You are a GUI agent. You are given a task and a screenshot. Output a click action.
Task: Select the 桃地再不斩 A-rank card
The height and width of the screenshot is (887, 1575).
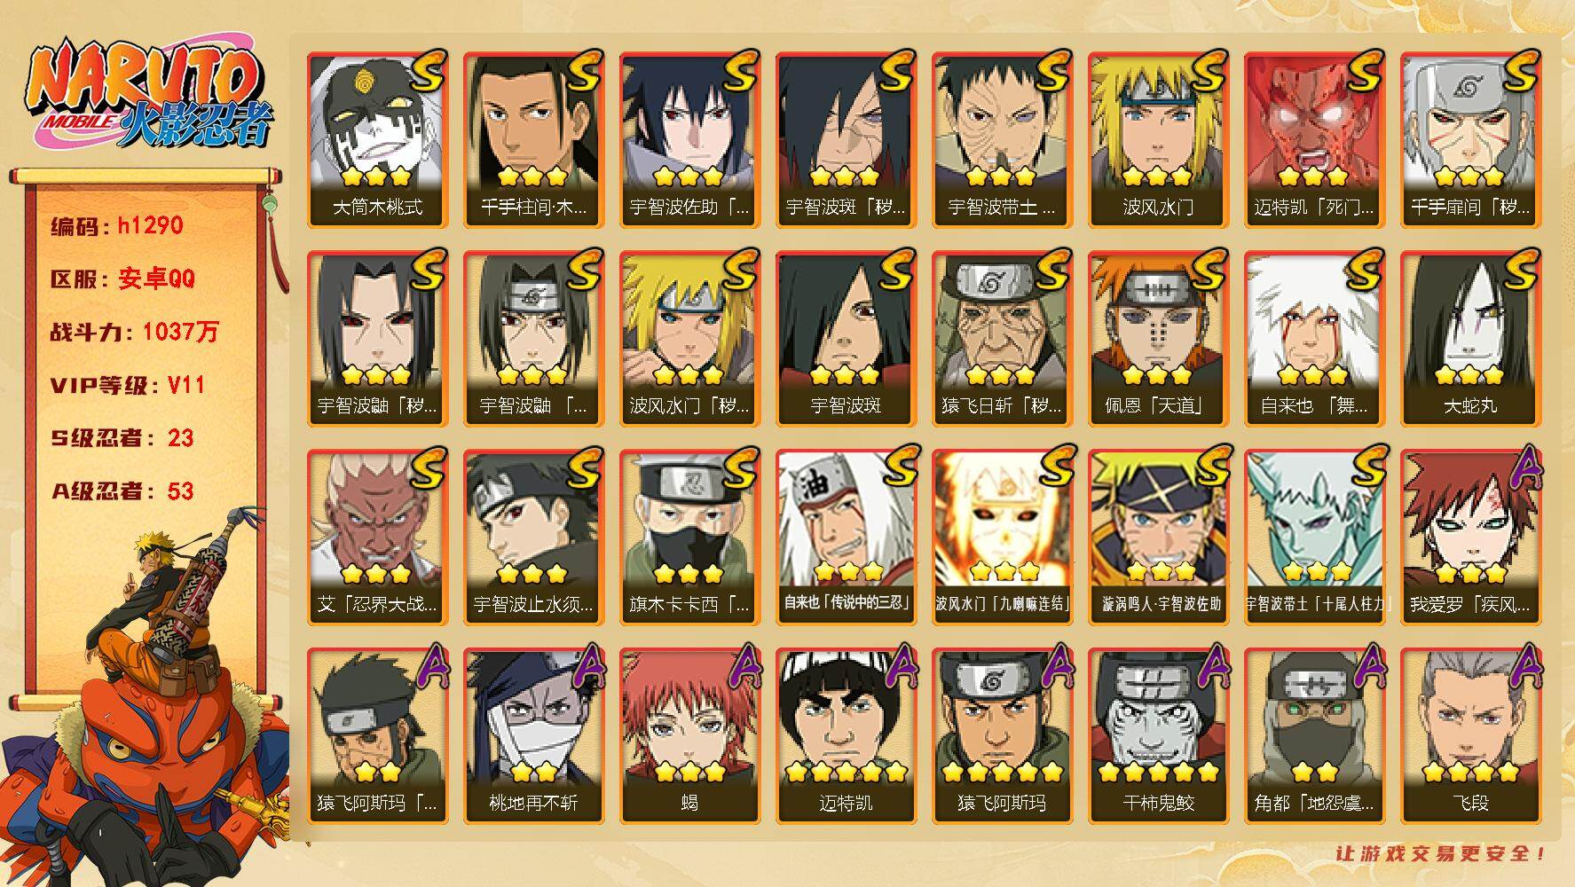coord(533,735)
